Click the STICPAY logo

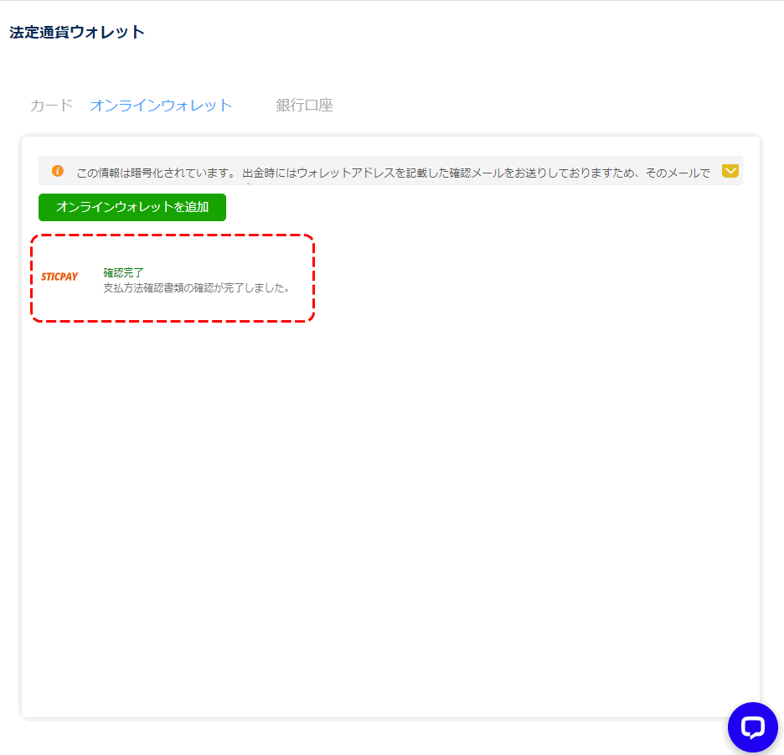(x=59, y=277)
